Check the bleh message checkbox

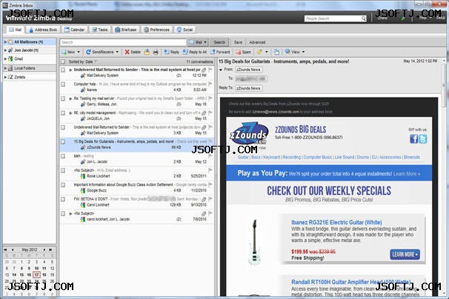click(63, 156)
